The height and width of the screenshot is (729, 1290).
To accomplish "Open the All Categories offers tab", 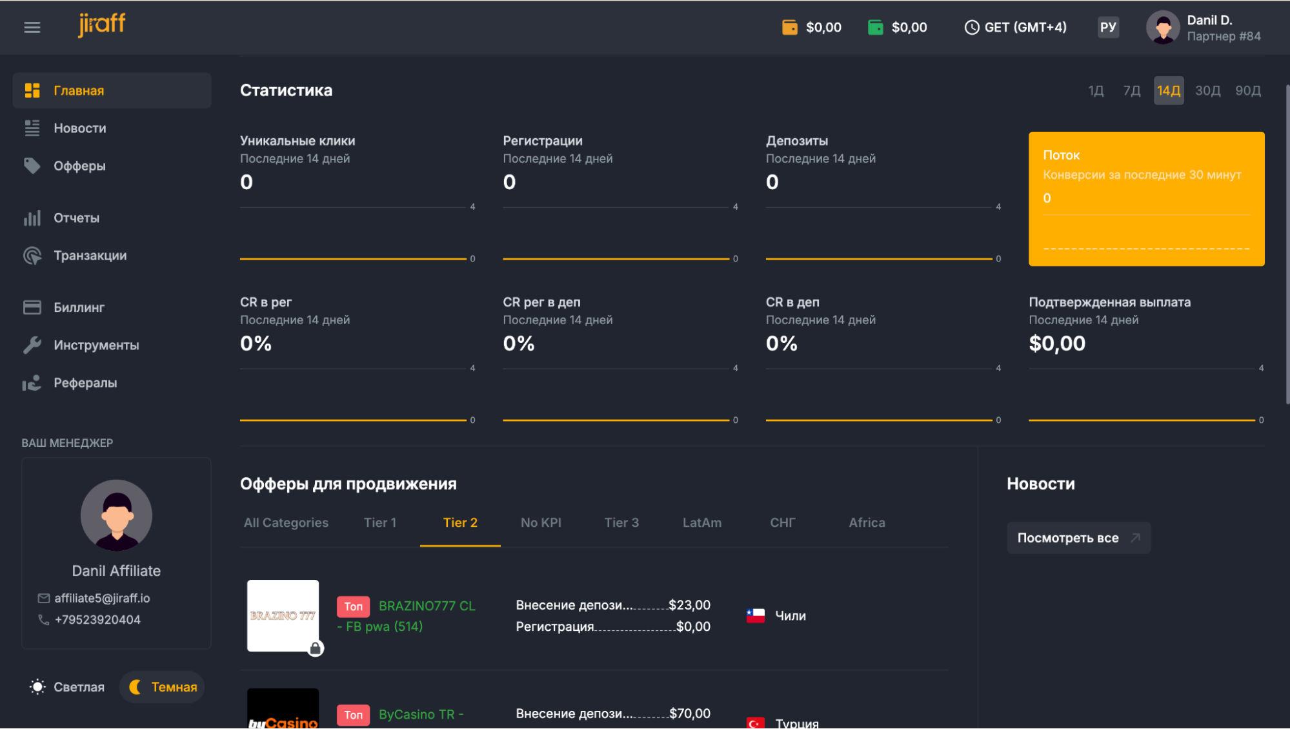I will pyautogui.click(x=286, y=523).
